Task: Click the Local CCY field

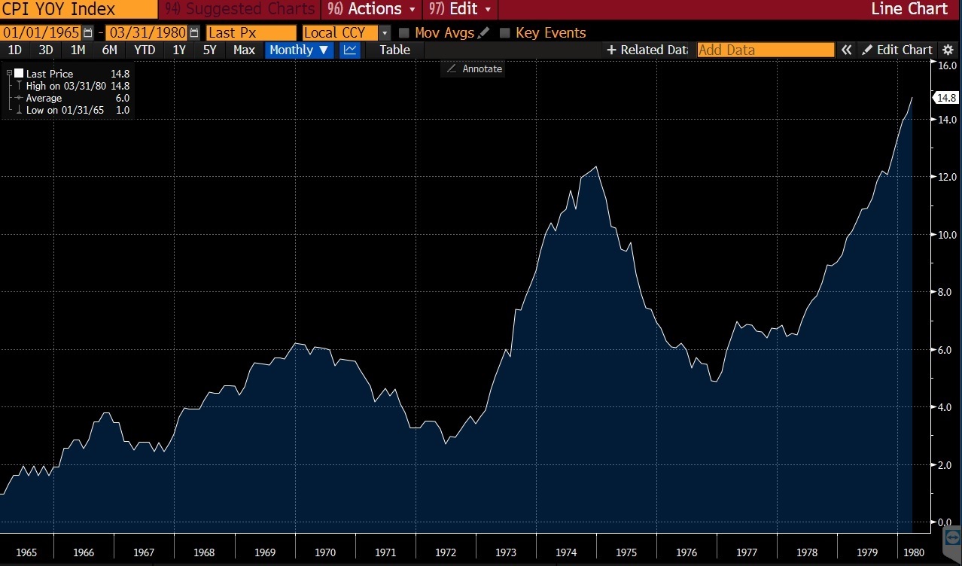Action: coord(340,33)
